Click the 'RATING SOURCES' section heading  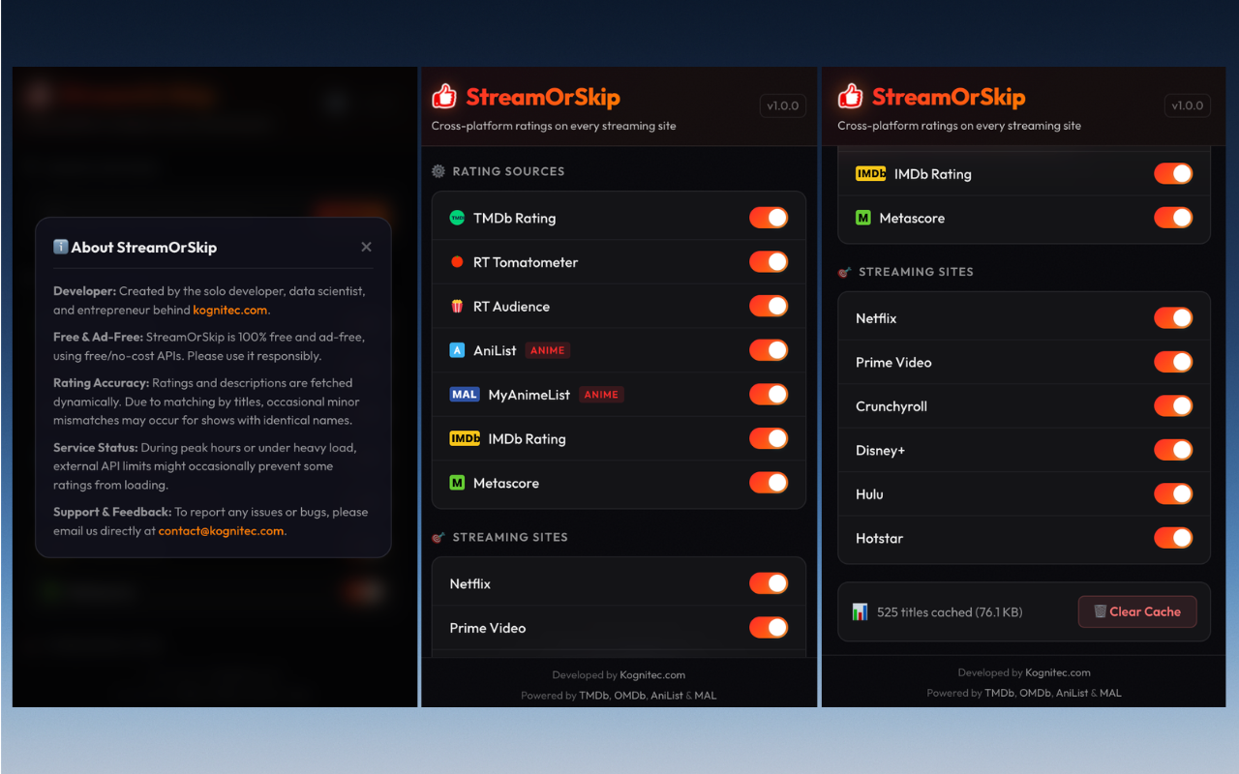(x=508, y=171)
